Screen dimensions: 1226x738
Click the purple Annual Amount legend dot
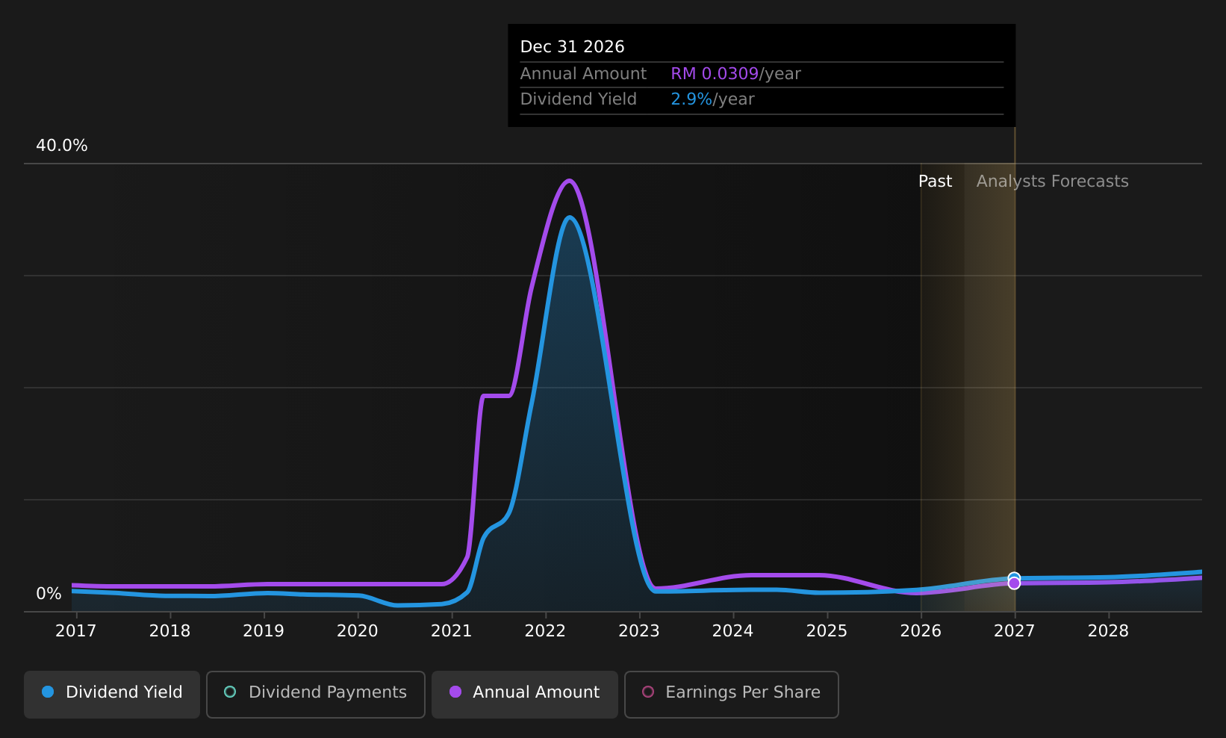click(x=455, y=692)
